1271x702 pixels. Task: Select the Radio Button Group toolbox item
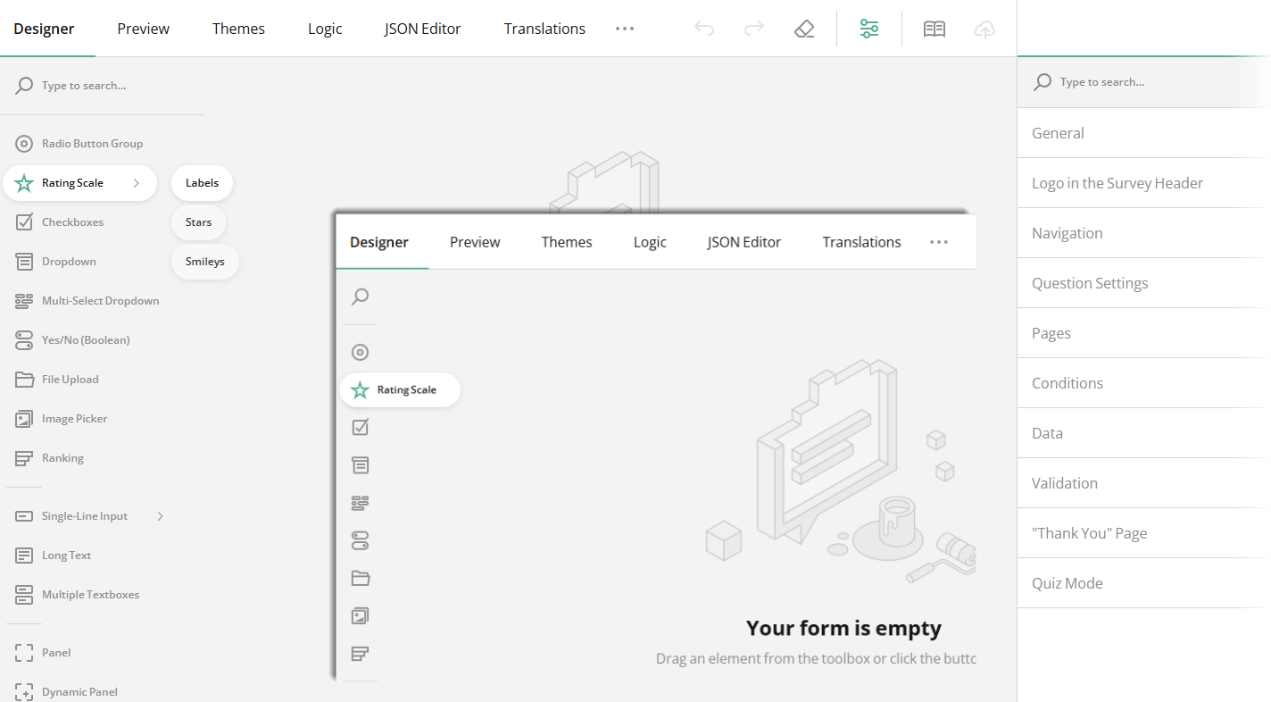pyautogui.click(x=92, y=143)
